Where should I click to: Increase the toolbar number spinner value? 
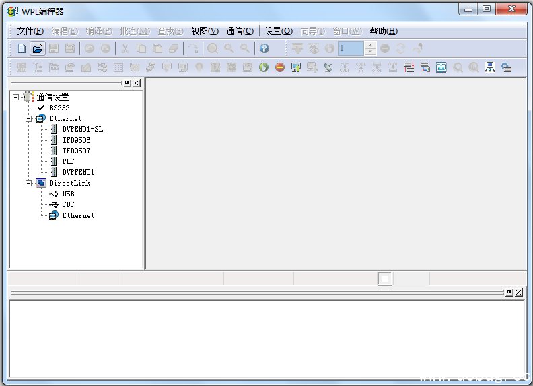click(370, 45)
